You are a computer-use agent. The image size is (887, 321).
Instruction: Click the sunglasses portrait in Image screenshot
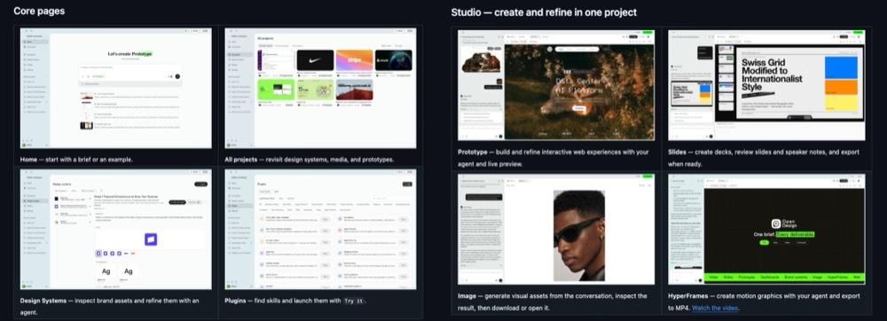[x=578, y=236]
